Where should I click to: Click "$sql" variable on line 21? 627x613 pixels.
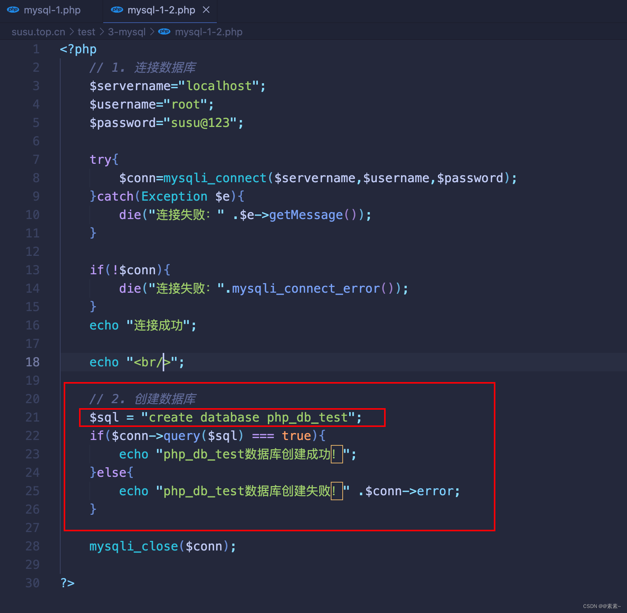[x=104, y=417]
